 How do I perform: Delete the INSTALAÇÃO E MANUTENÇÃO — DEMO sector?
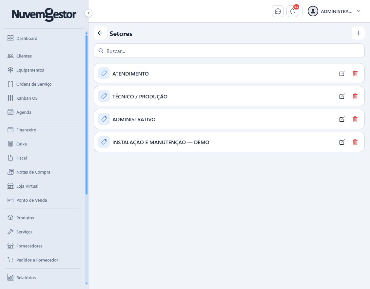[355, 142]
